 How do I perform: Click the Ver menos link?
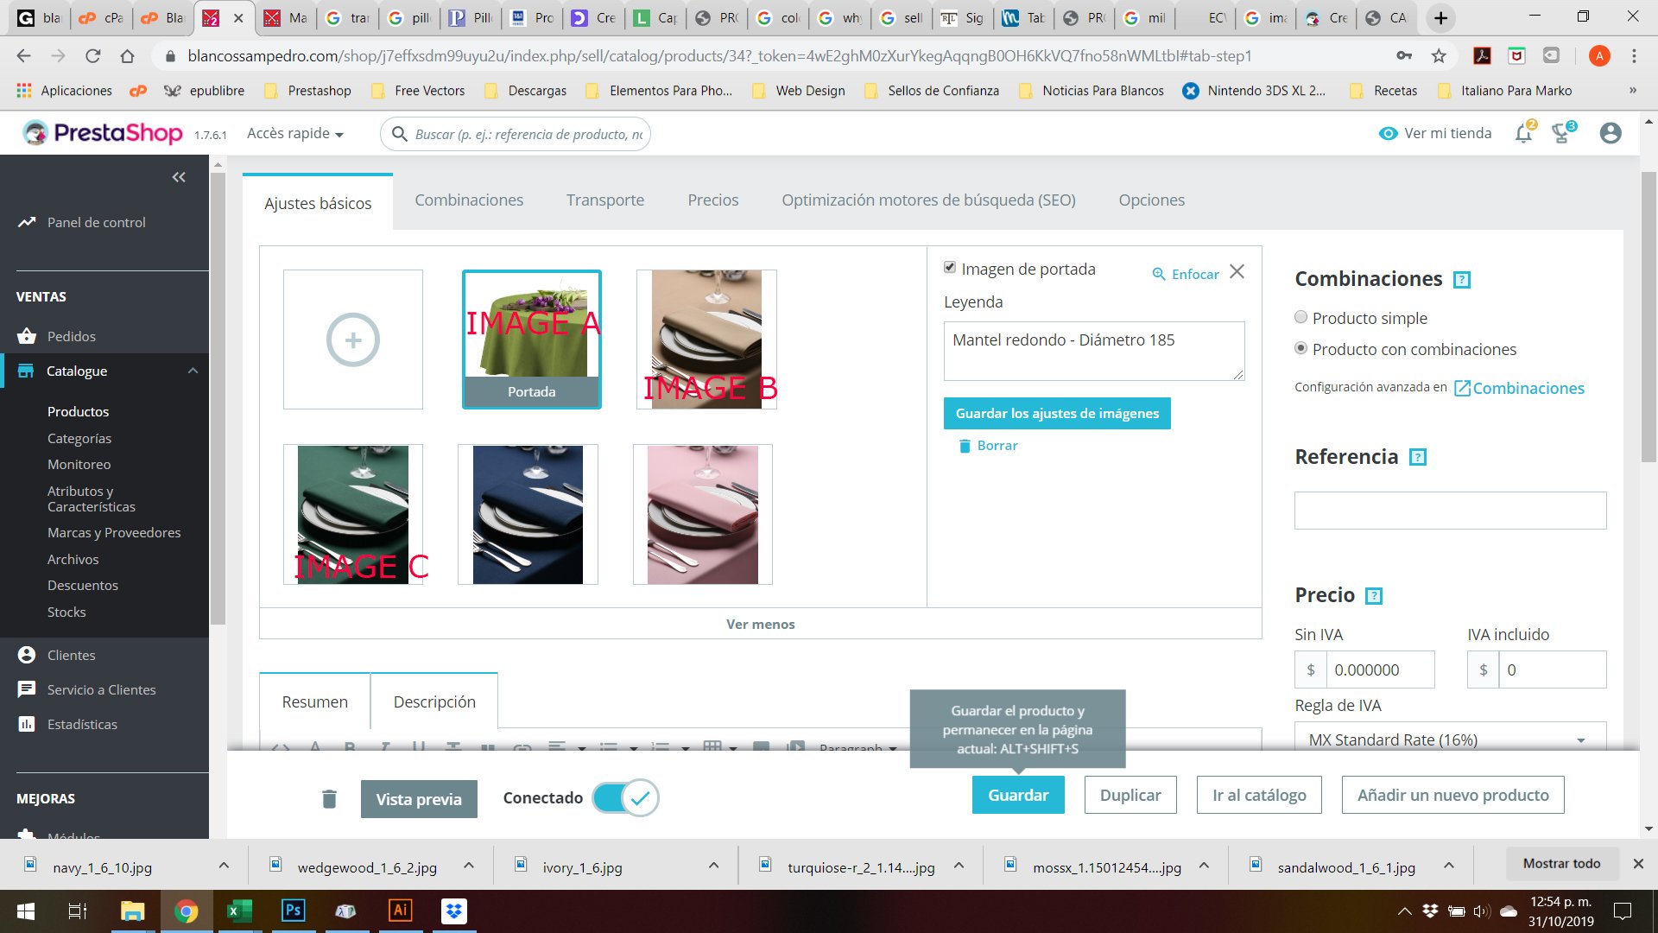coord(760,624)
